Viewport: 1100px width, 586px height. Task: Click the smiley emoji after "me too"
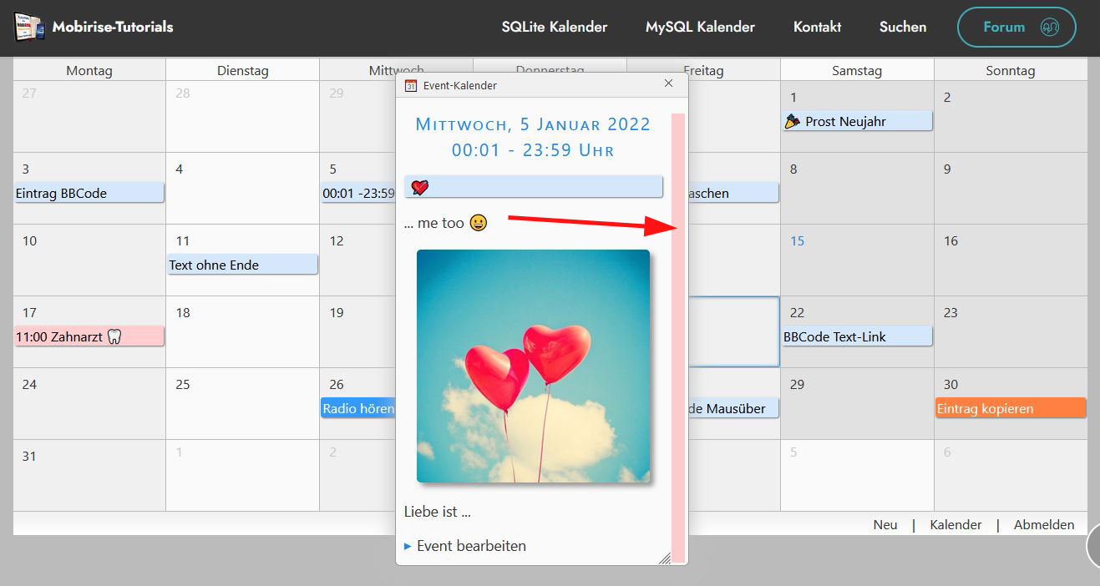click(x=478, y=224)
